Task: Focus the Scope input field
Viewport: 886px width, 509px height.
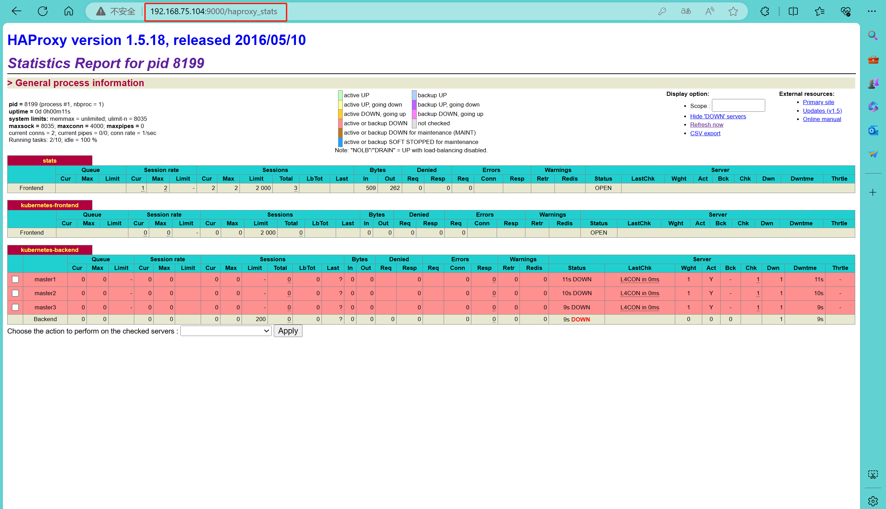Action: click(x=738, y=106)
